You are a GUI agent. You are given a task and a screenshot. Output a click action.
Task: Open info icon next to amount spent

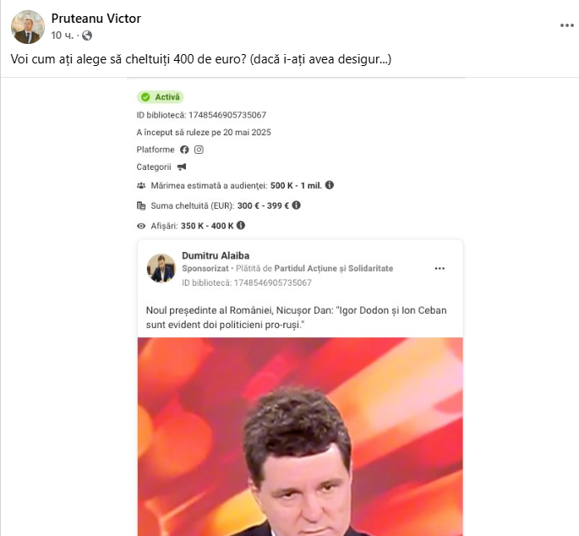(x=296, y=205)
